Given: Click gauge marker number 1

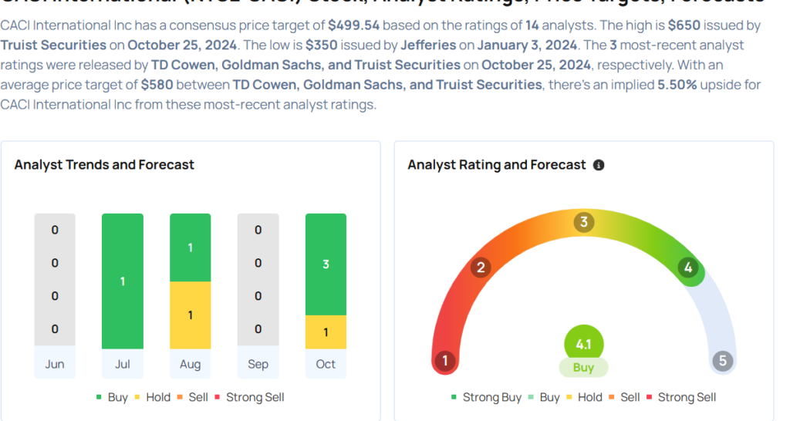Looking at the screenshot, I should tap(444, 360).
